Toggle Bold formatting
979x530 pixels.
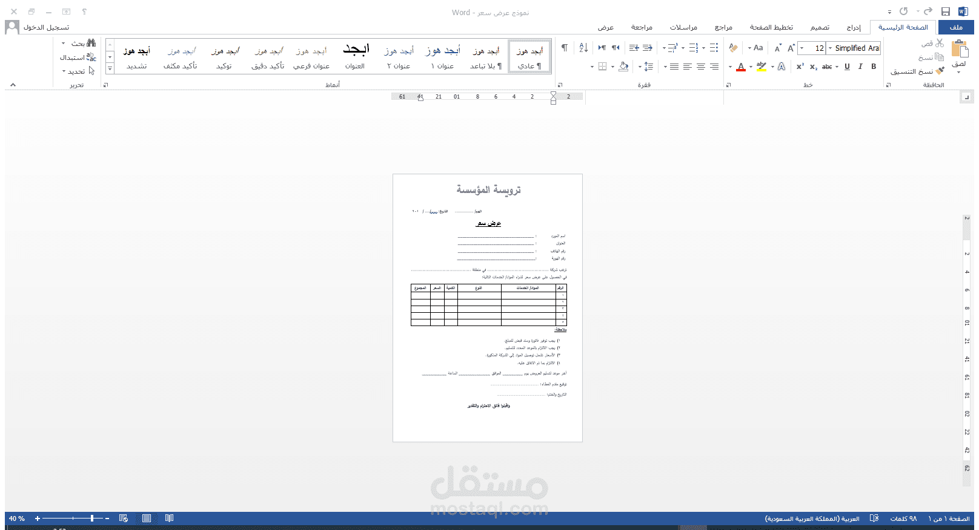[x=874, y=67]
